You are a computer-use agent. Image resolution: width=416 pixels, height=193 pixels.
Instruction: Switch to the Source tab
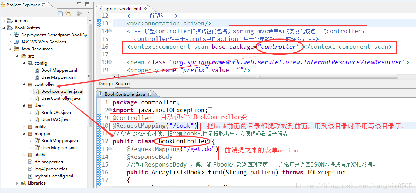coord(123,84)
